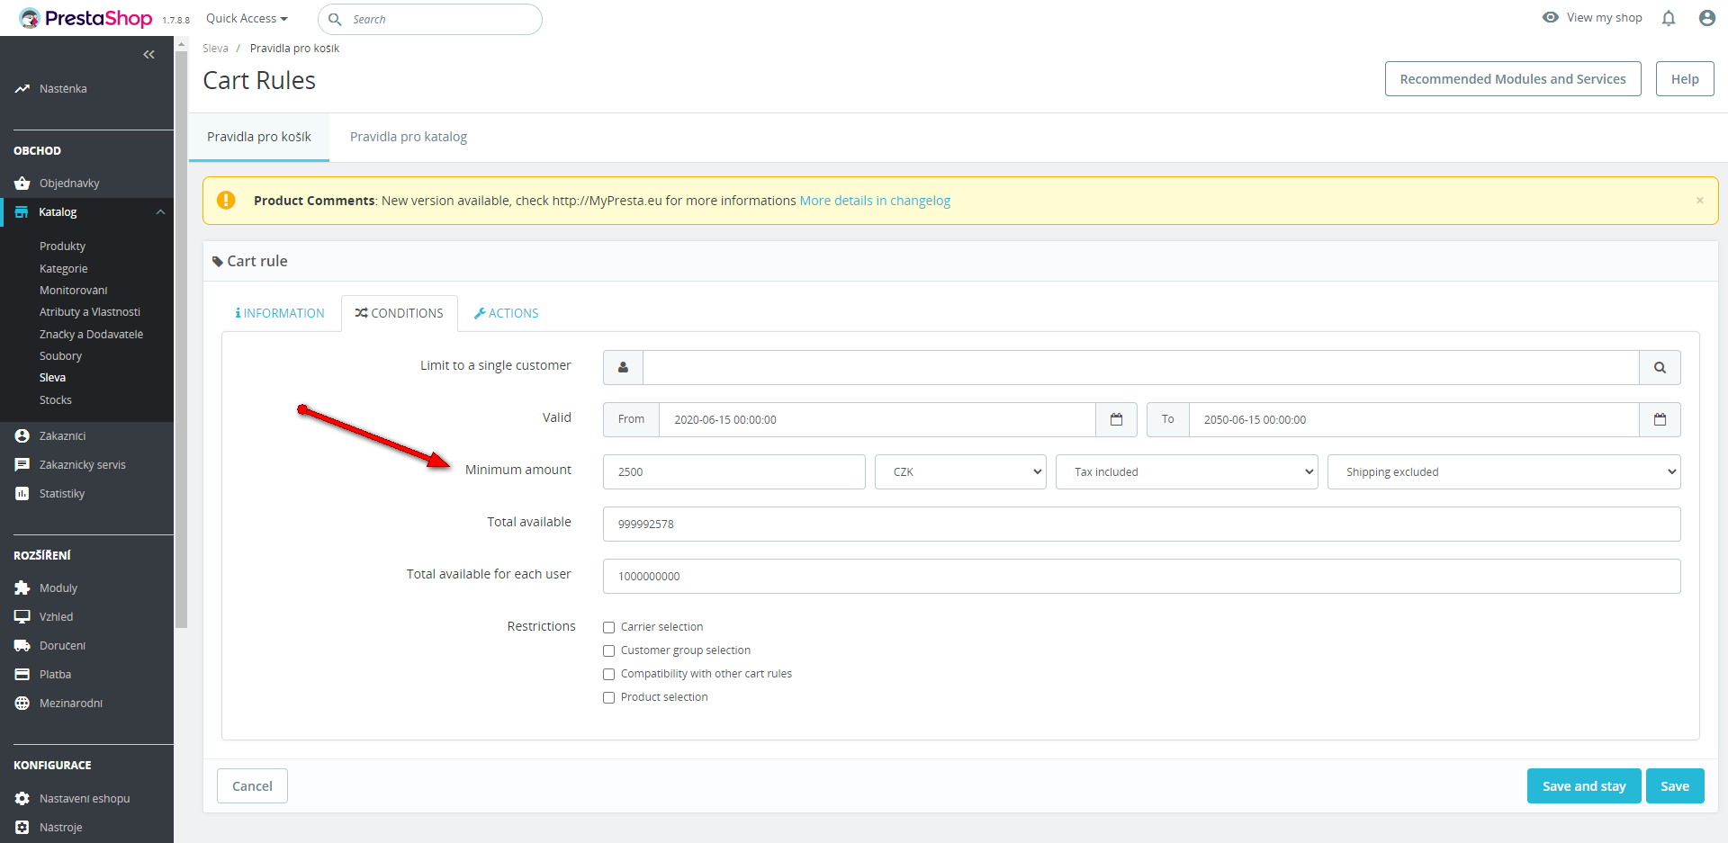Open the notifications bell
Screen dimensions: 1728x843
(1669, 18)
